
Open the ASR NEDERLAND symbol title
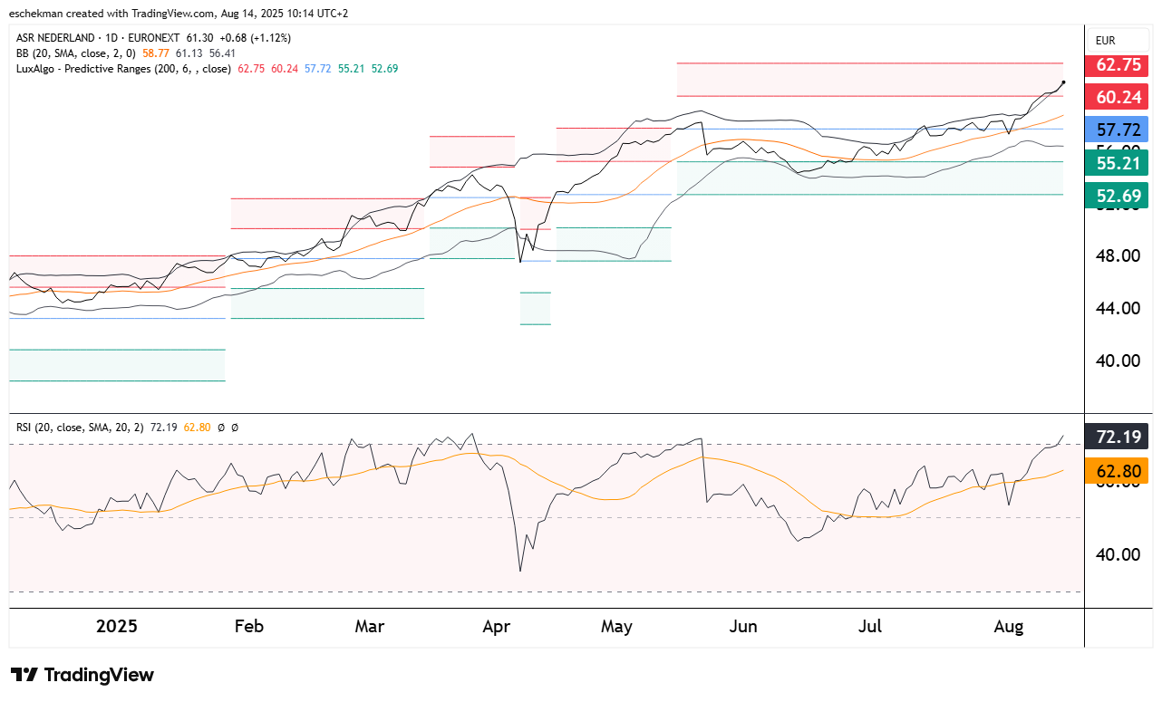[x=58, y=38]
